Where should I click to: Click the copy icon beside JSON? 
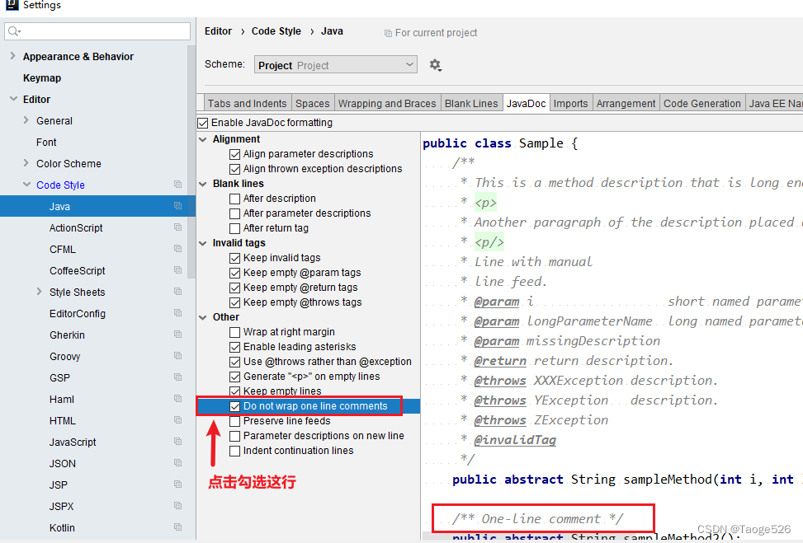pos(177,463)
